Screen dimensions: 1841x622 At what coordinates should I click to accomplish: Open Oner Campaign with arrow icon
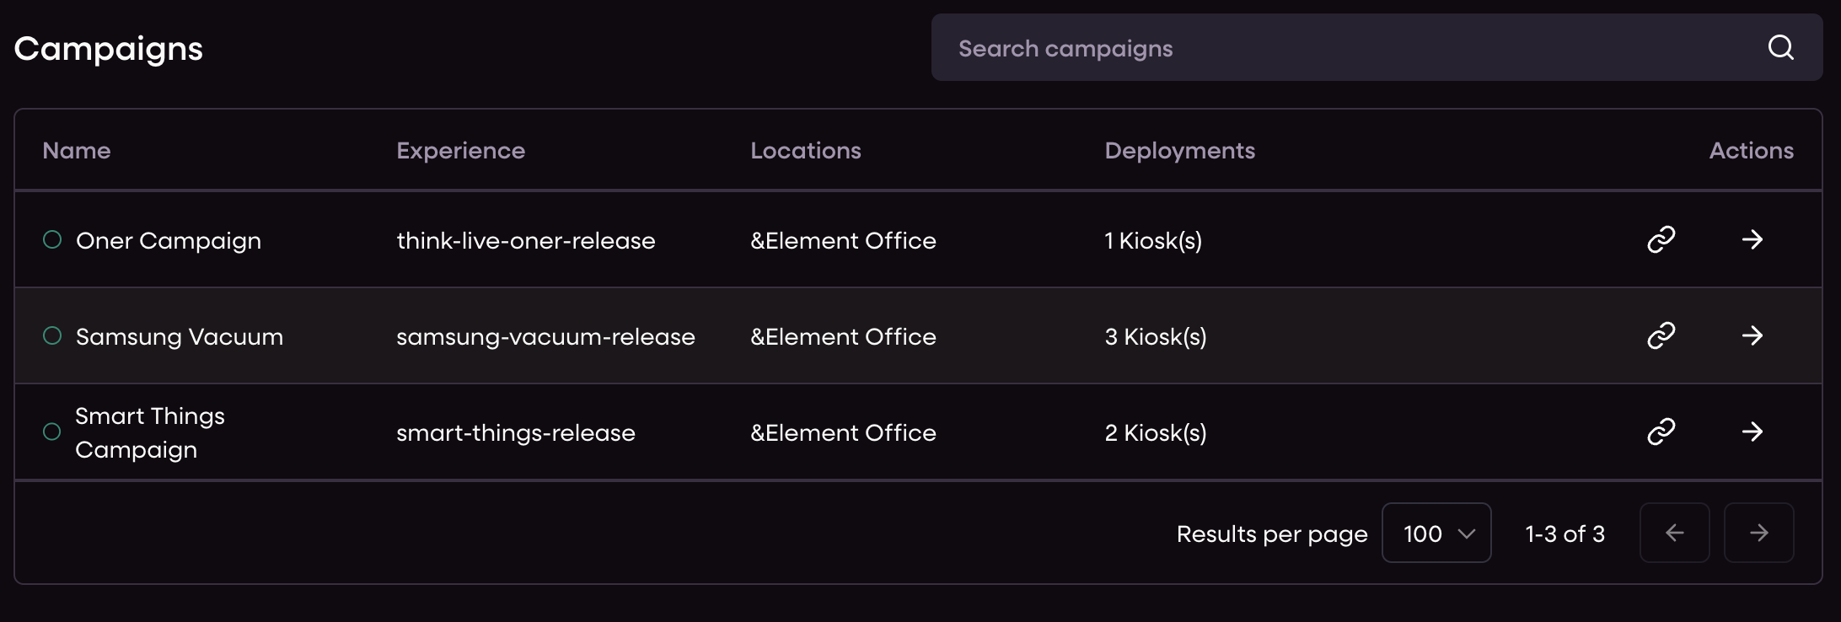[x=1752, y=240]
